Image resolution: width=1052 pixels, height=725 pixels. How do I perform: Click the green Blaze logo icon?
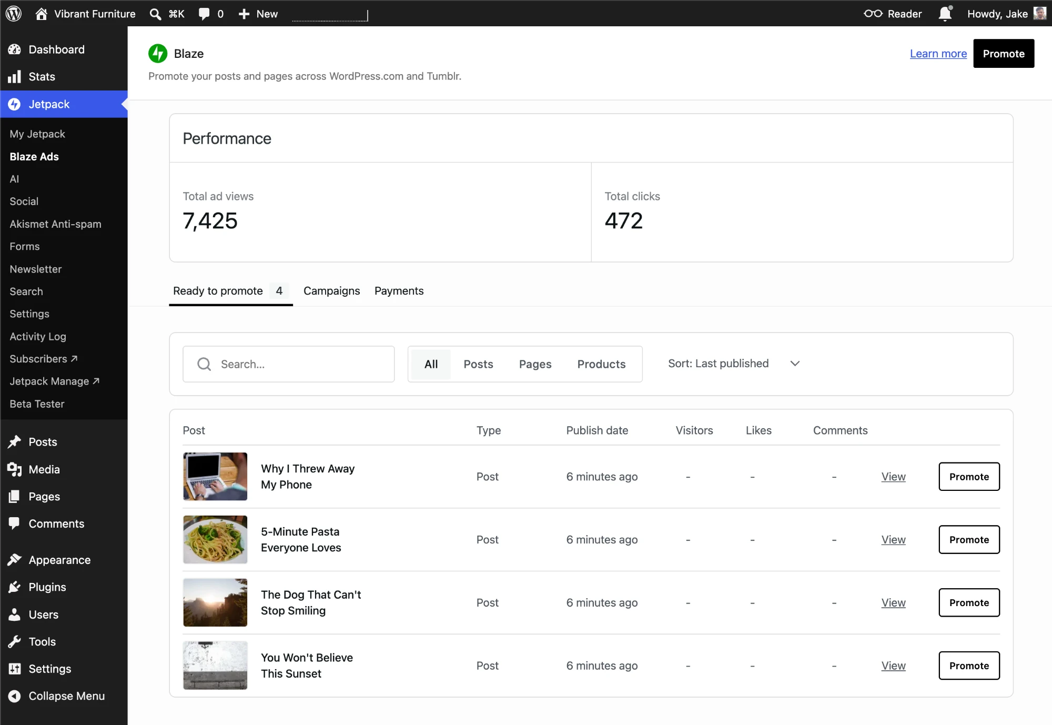(158, 53)
